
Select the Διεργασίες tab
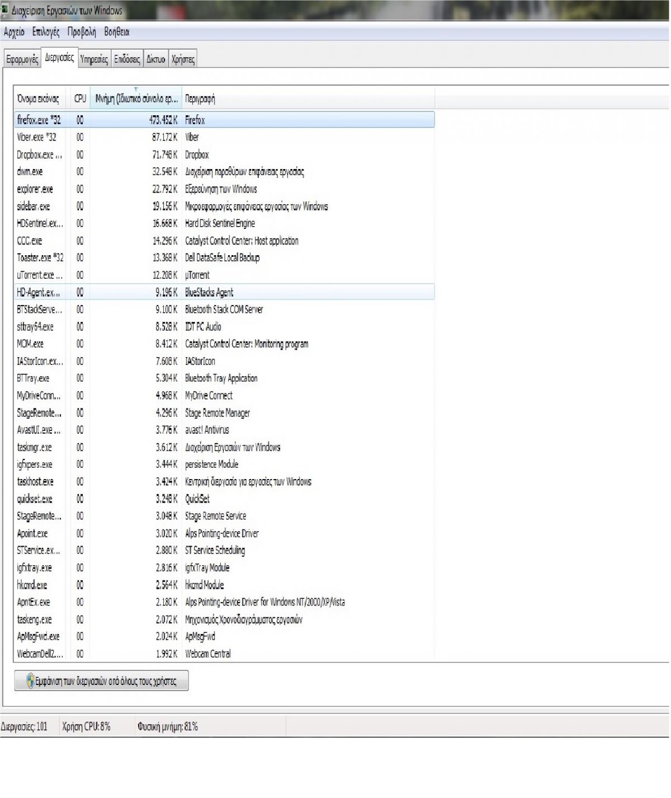[59, 58]
